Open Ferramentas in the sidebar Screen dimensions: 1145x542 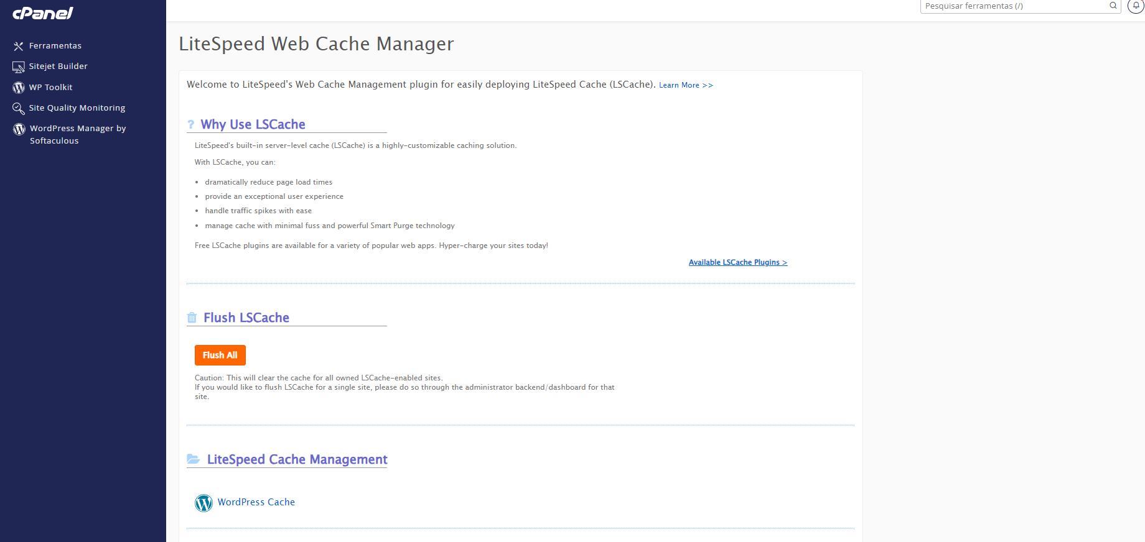(55, 46)
